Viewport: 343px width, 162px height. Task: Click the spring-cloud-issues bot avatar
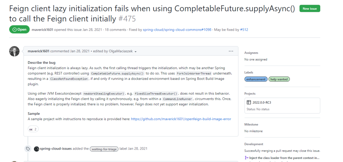(x=37, y=149)
